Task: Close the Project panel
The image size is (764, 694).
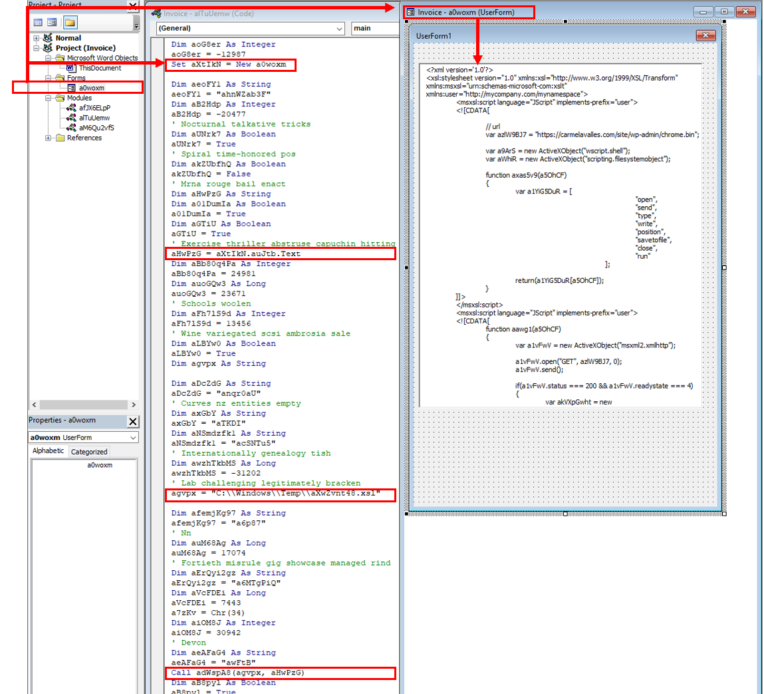Action: click(x=132, y=5)
